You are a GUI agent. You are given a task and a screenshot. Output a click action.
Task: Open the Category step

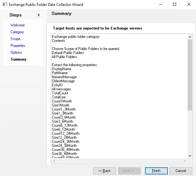point(17,32)
